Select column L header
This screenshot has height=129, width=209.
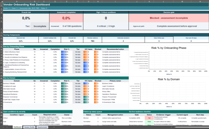164,2
